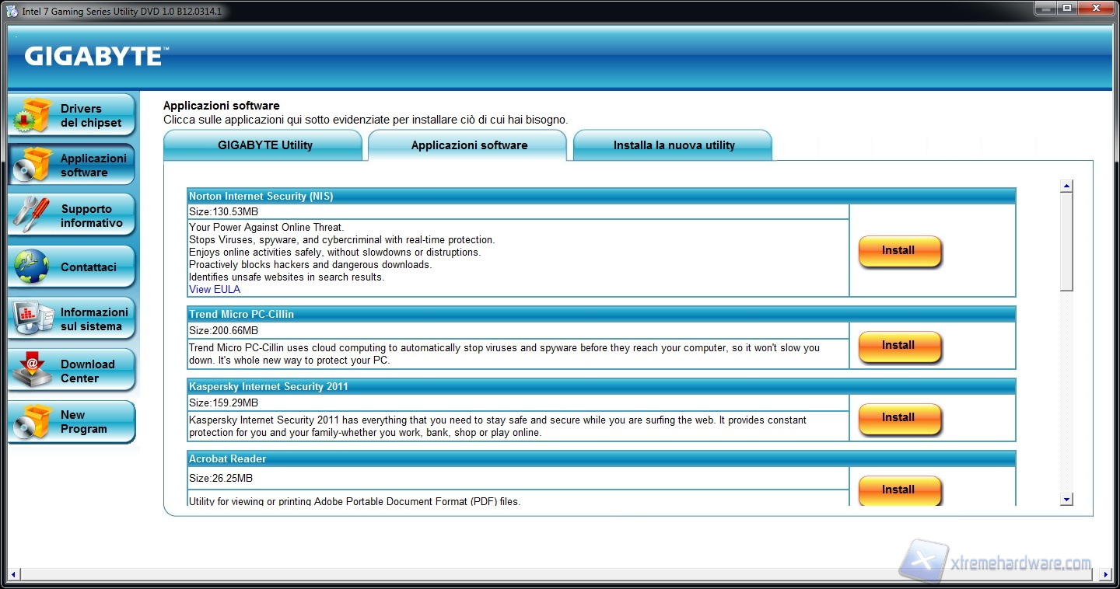Select the Applicazioni software tab
Image resolution: width=1120 pixels, height=589 pixels.
click(x=469, y=145)
